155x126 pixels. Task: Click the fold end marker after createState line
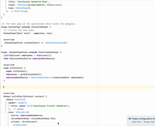coord(1,46)
